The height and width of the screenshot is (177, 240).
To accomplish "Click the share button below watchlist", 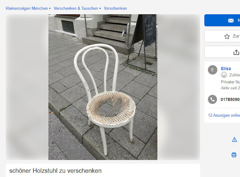I will pyautogui.click(x=222, y=52).
